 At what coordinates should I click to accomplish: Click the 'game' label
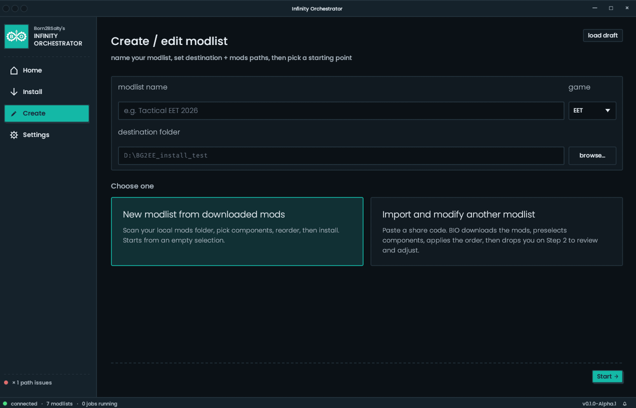[x=579, y=87]
